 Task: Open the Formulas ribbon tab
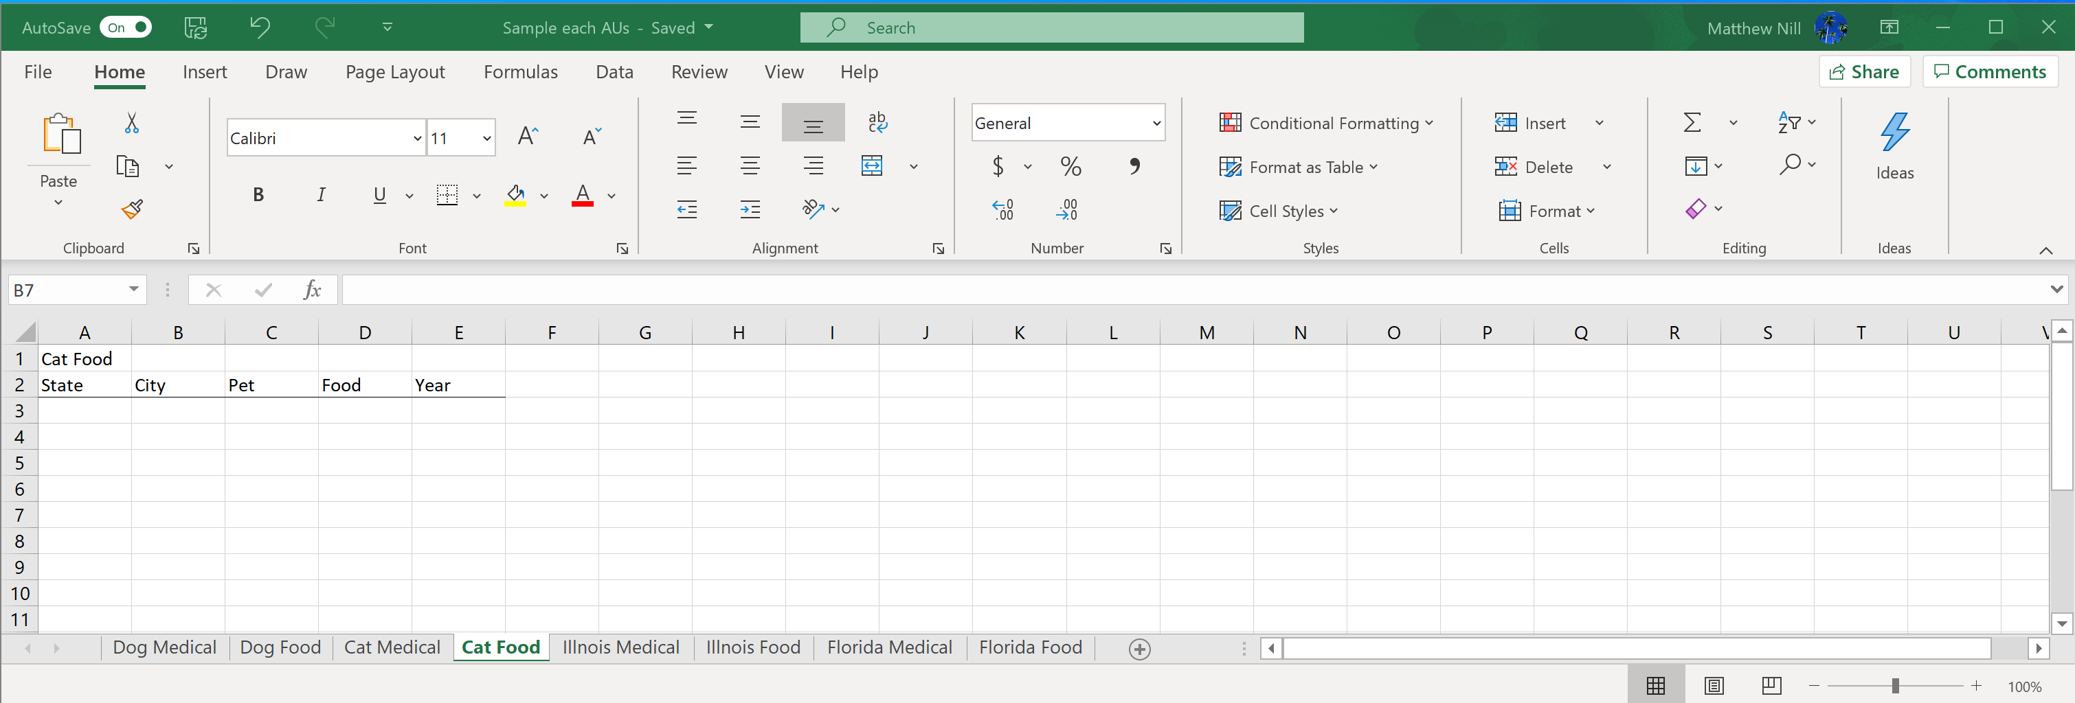click(x=520, y=71)
